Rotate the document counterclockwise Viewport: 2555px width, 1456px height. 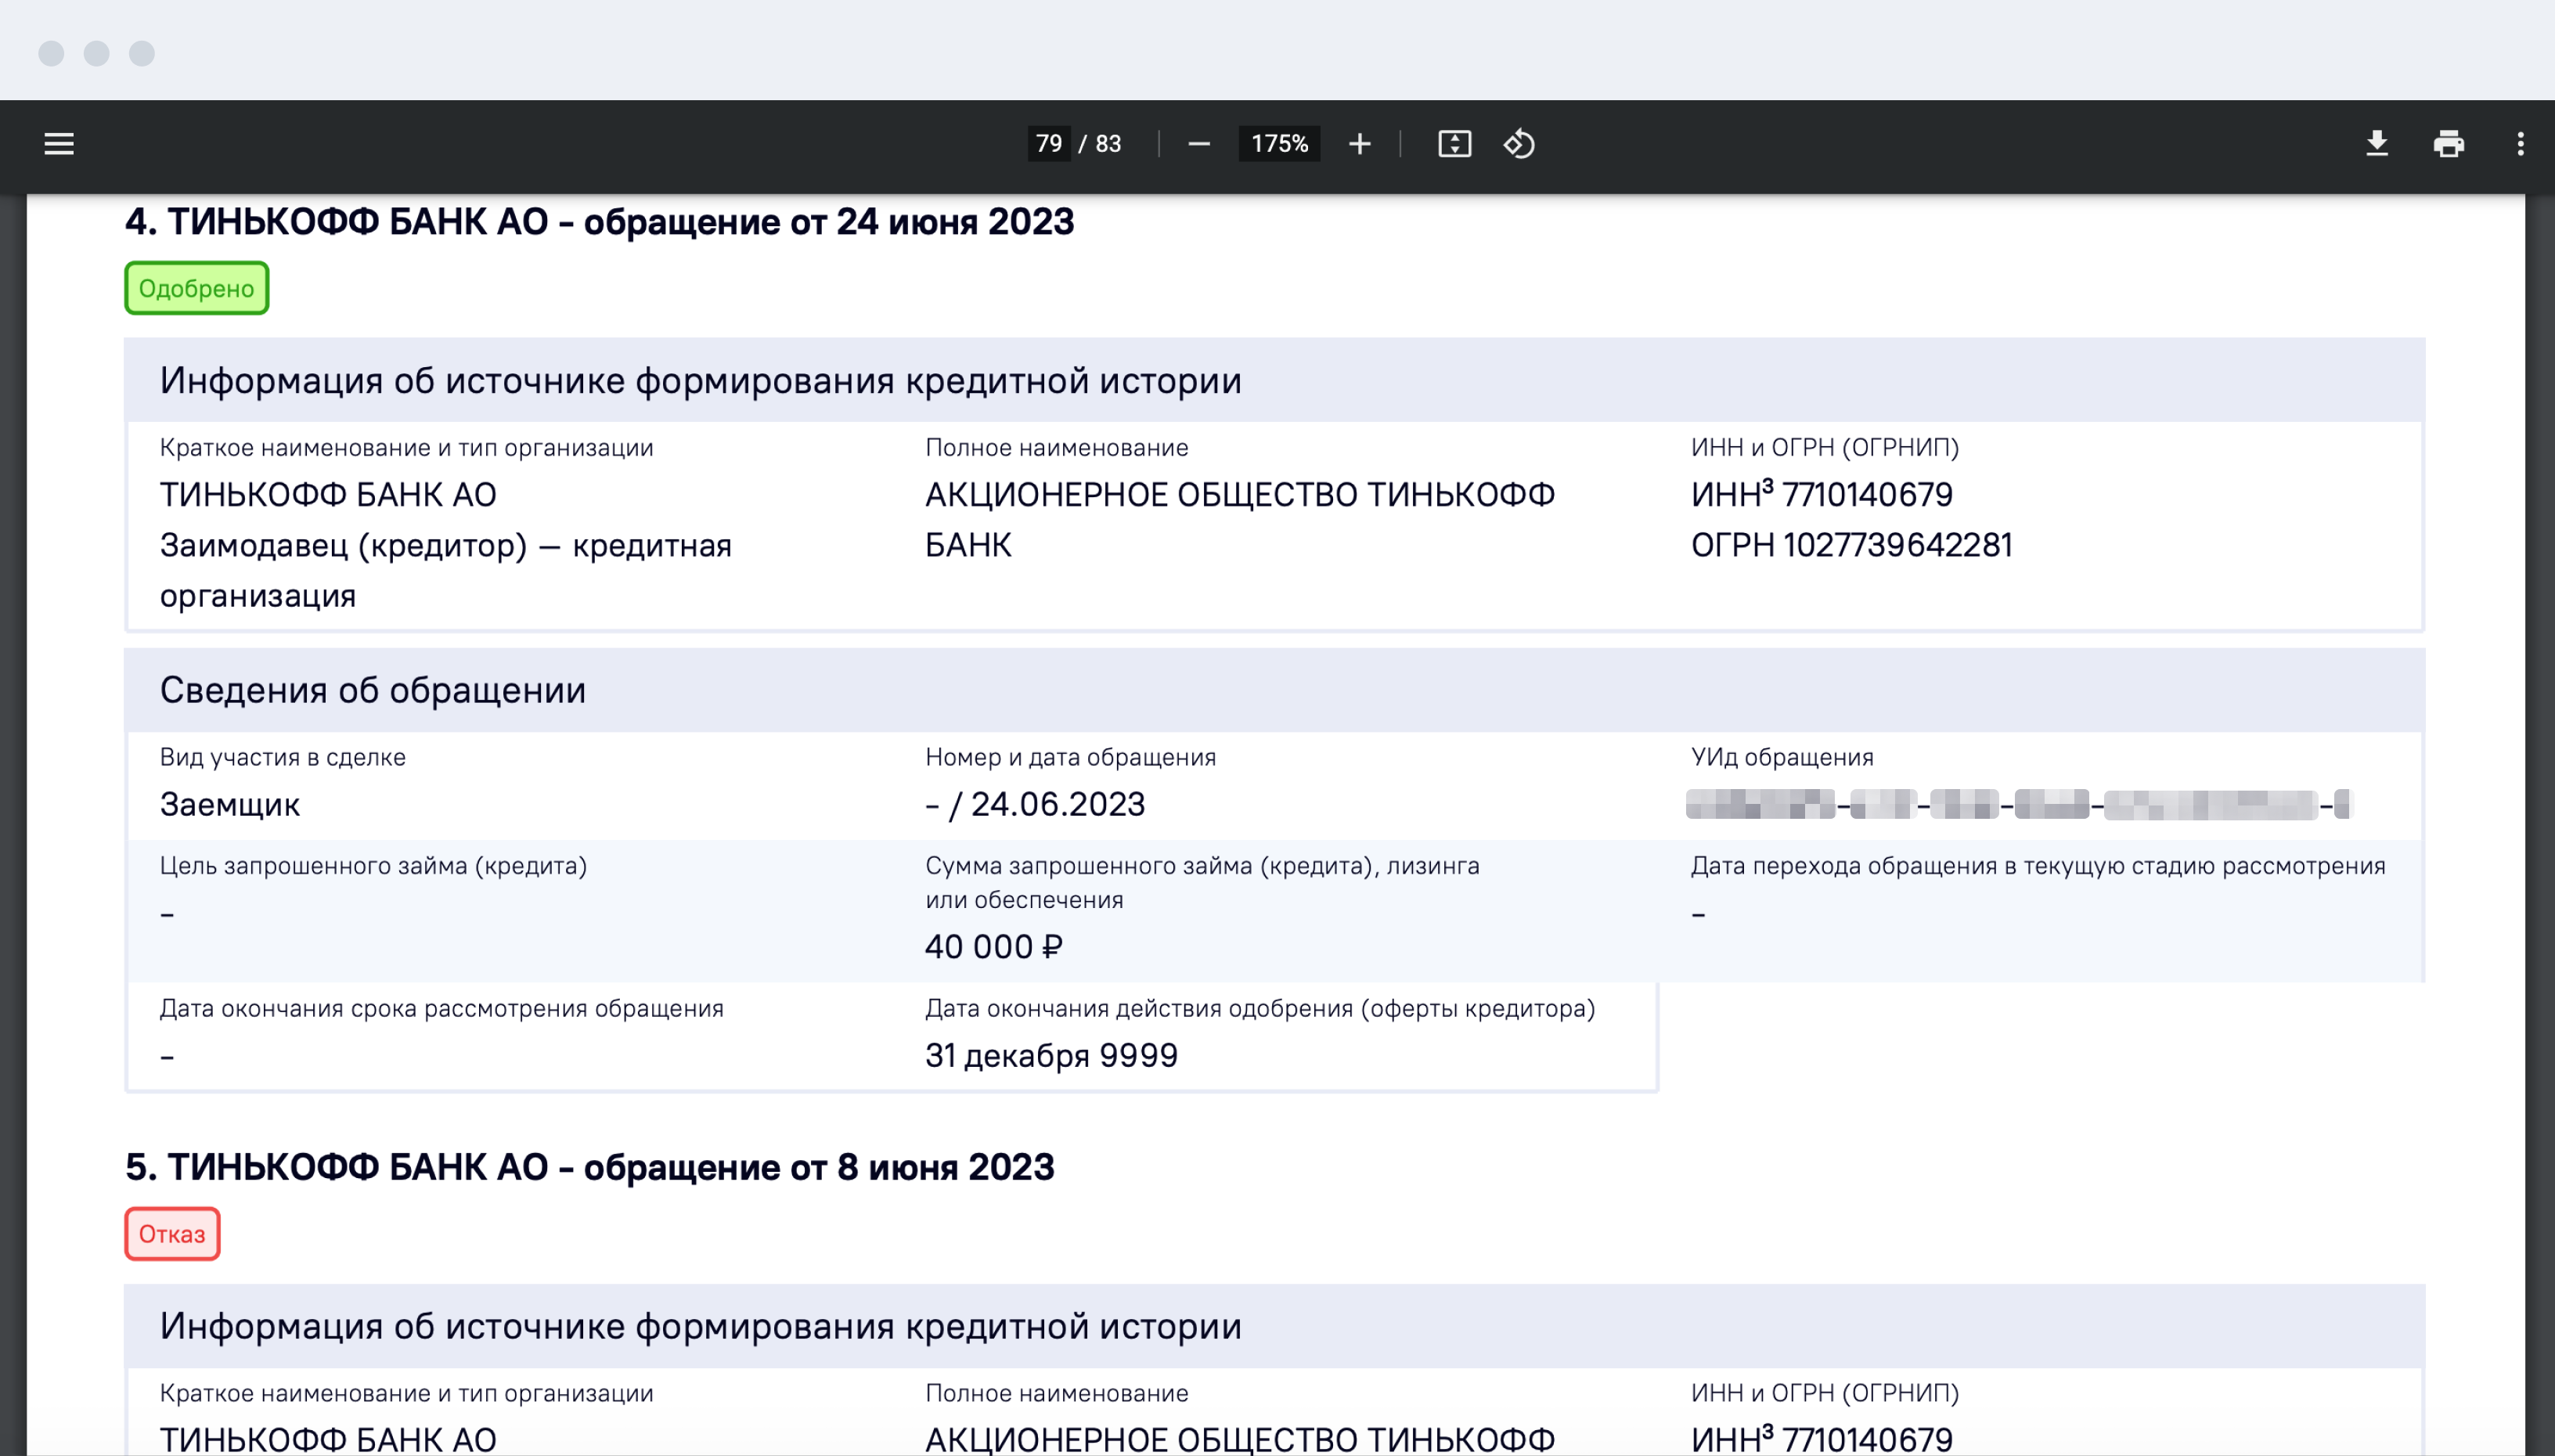(1519, 144)
